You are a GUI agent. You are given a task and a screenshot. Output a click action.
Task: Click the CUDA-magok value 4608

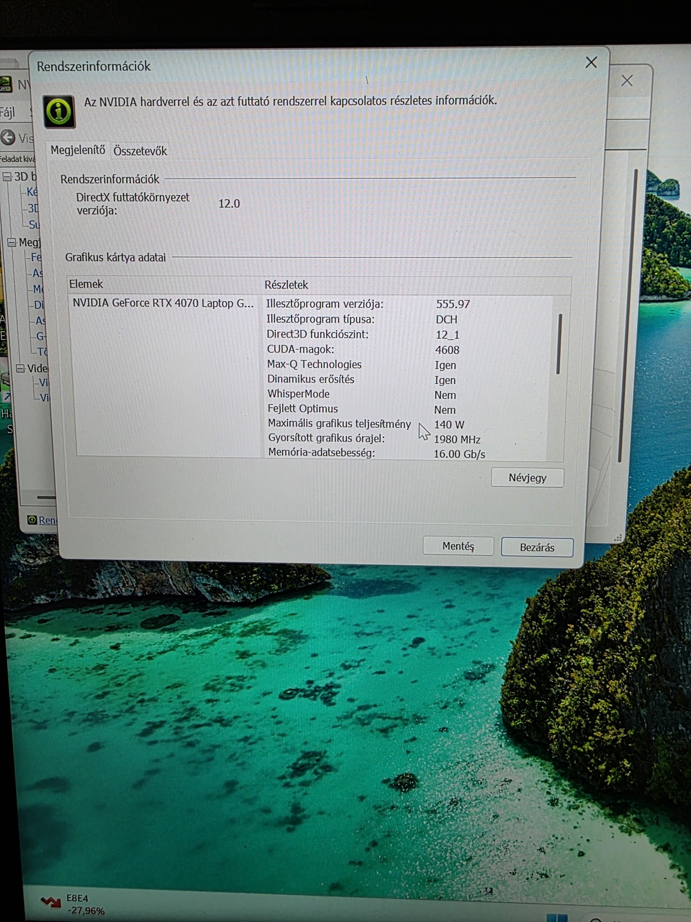[447, 350]
